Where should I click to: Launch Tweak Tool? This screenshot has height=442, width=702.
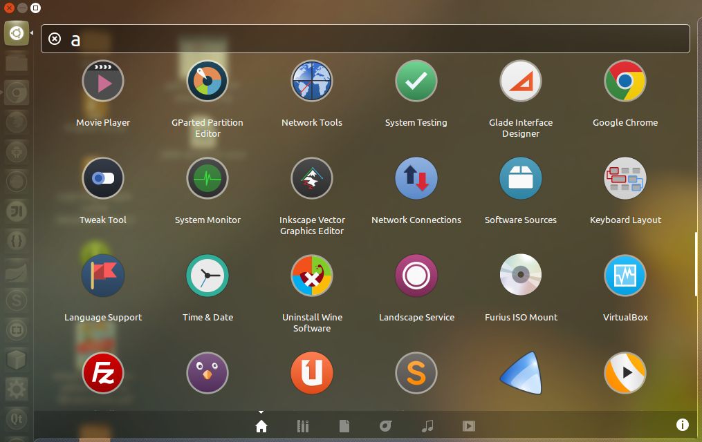pos(102,177)
